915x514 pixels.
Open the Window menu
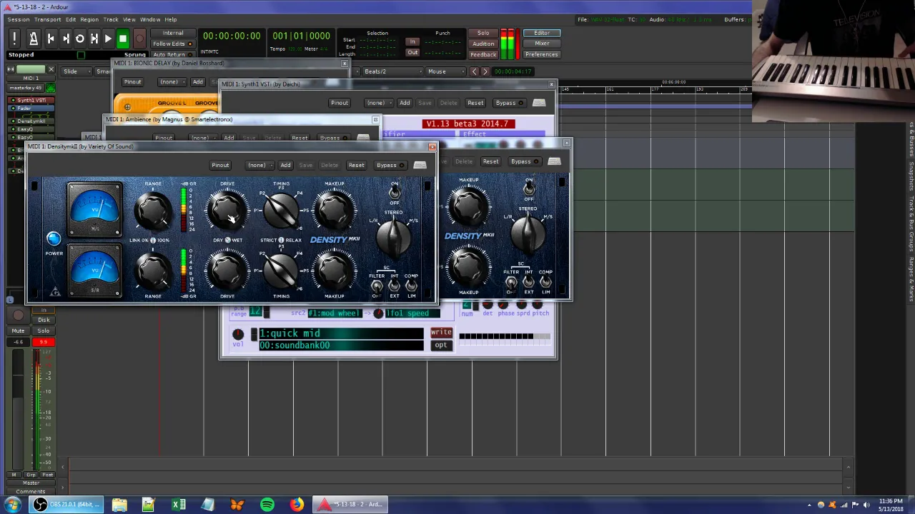[149, 19]
